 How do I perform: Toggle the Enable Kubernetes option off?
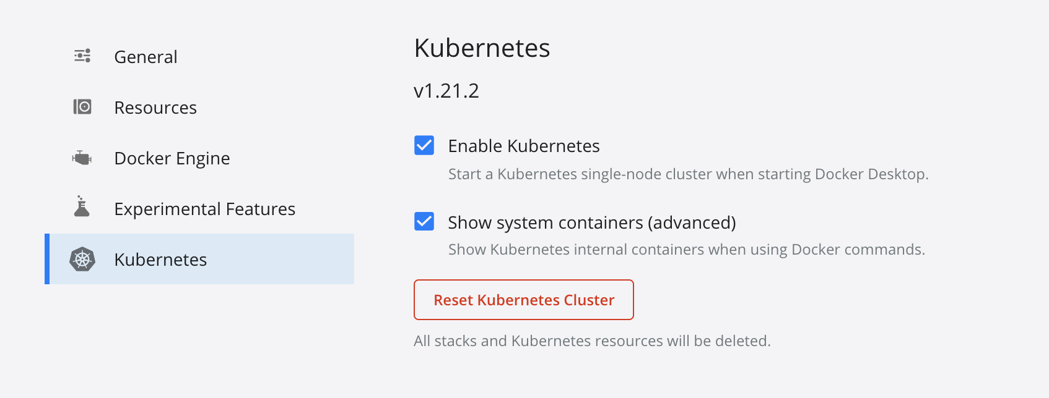tap(424, 145)
